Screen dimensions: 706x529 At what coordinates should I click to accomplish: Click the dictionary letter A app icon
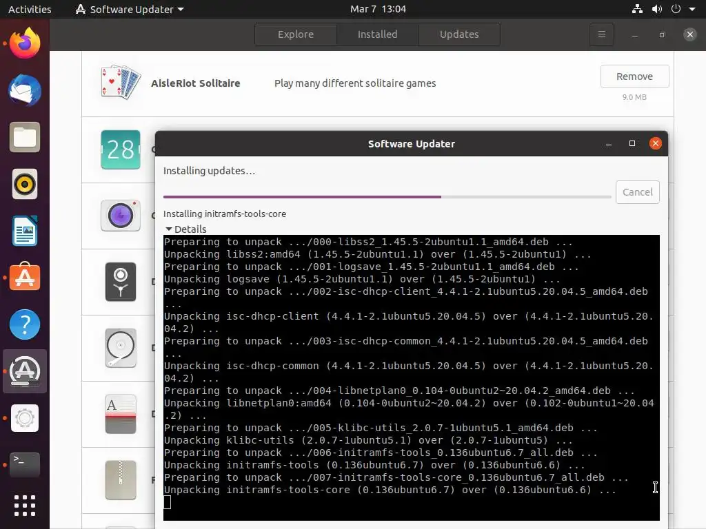point(121,414)
